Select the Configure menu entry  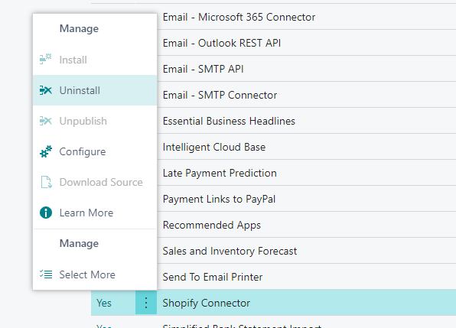click(95, 151)
